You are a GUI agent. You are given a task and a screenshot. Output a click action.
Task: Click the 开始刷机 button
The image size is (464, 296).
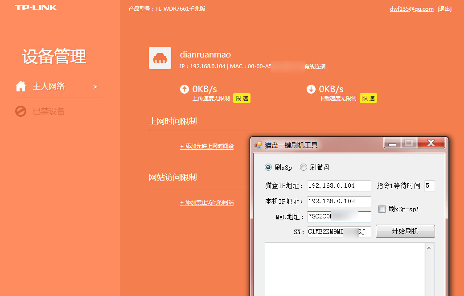point(405,231)
